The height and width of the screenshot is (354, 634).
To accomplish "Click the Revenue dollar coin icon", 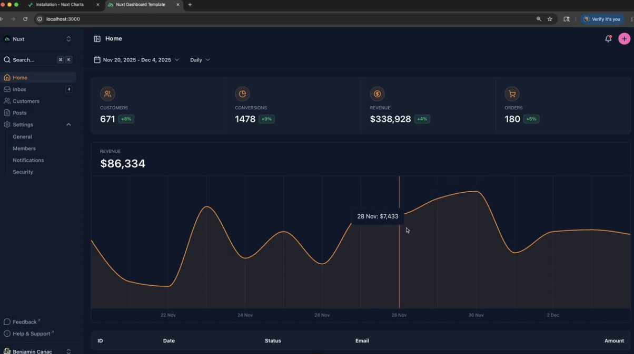I will [377, 94].
